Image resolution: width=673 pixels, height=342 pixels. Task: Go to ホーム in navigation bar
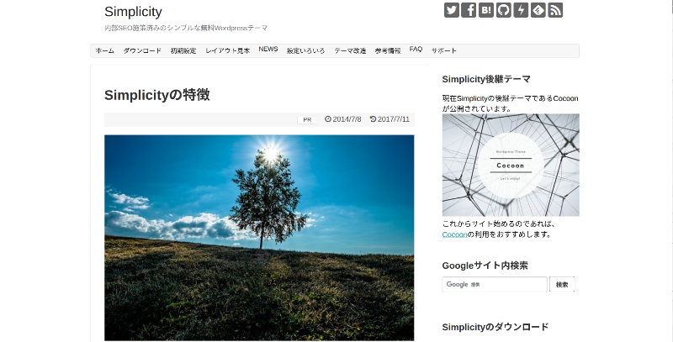(x=105, y=51)
